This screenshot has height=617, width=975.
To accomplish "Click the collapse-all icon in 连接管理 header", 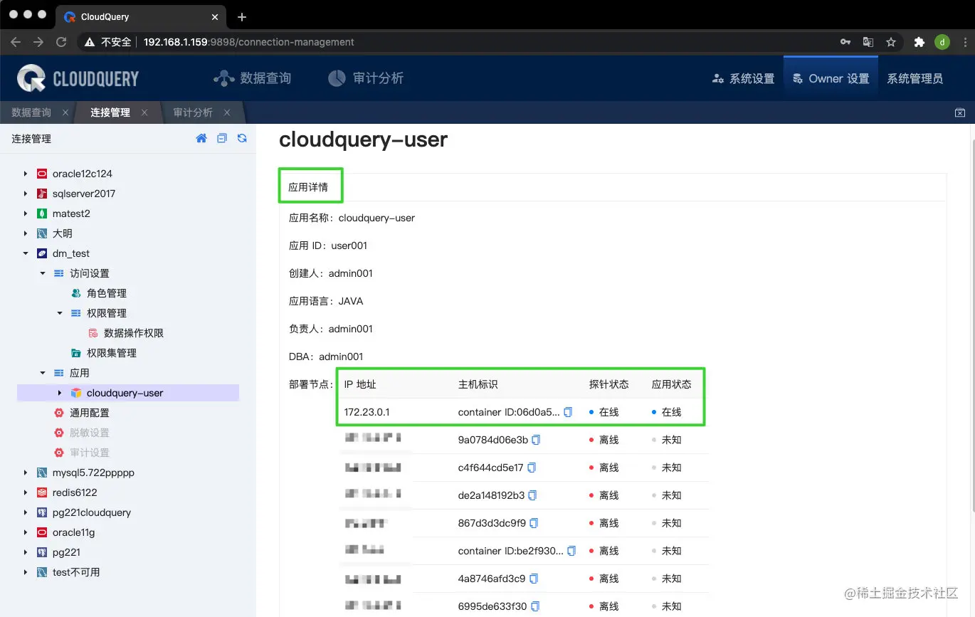I will click(x=222, y=139).
